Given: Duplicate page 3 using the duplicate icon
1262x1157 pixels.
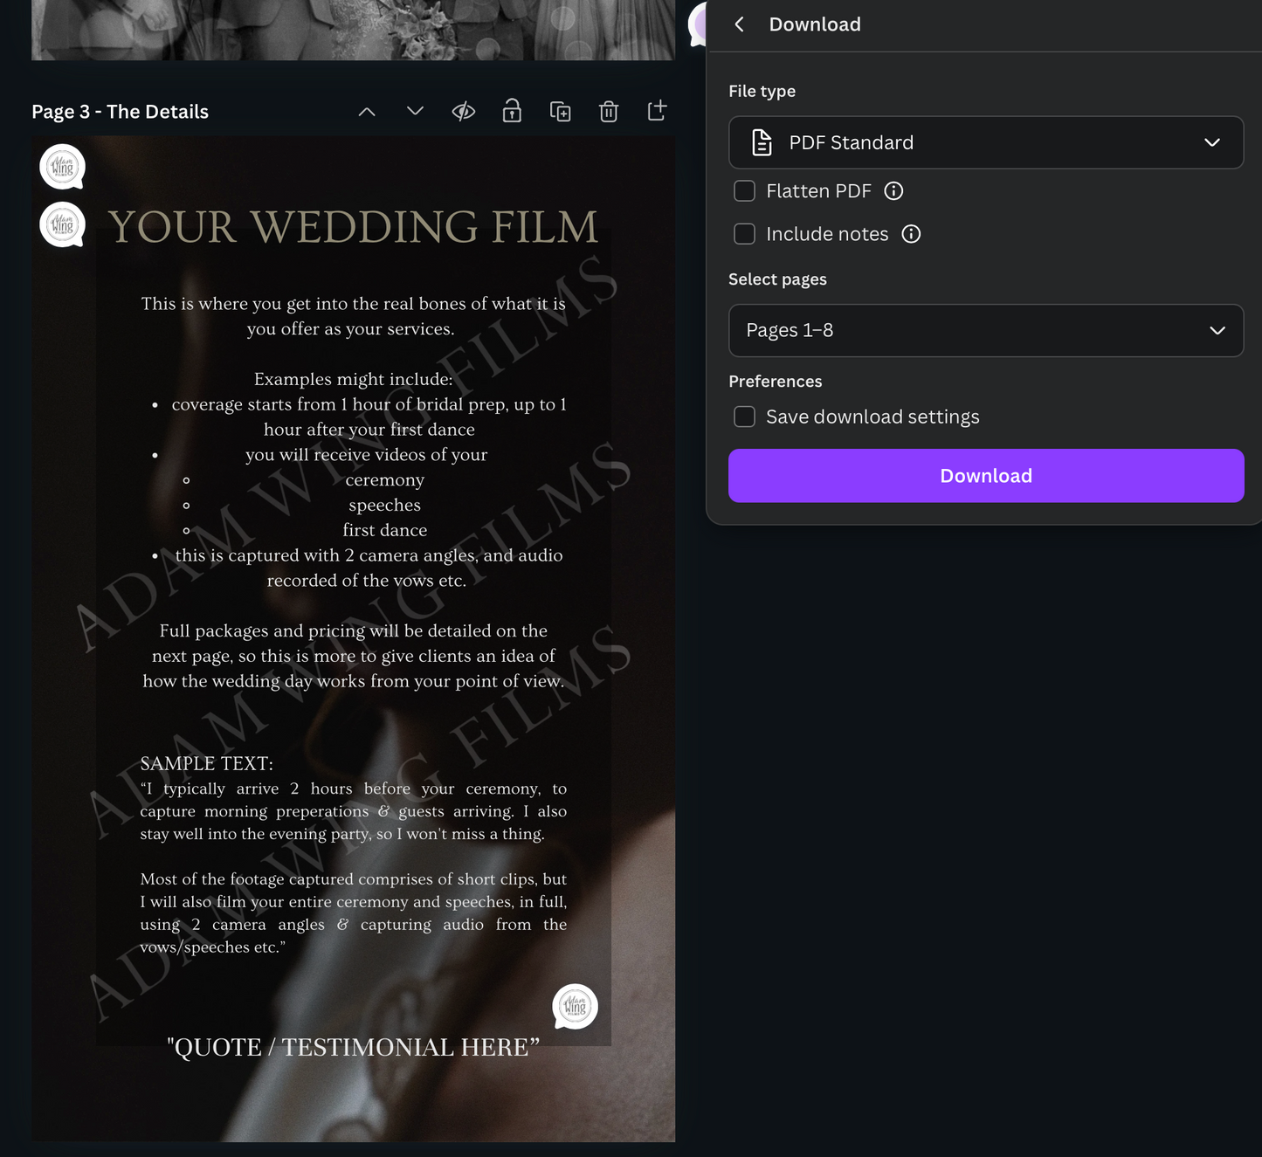Looking at the screenshot, I should 561,112.
